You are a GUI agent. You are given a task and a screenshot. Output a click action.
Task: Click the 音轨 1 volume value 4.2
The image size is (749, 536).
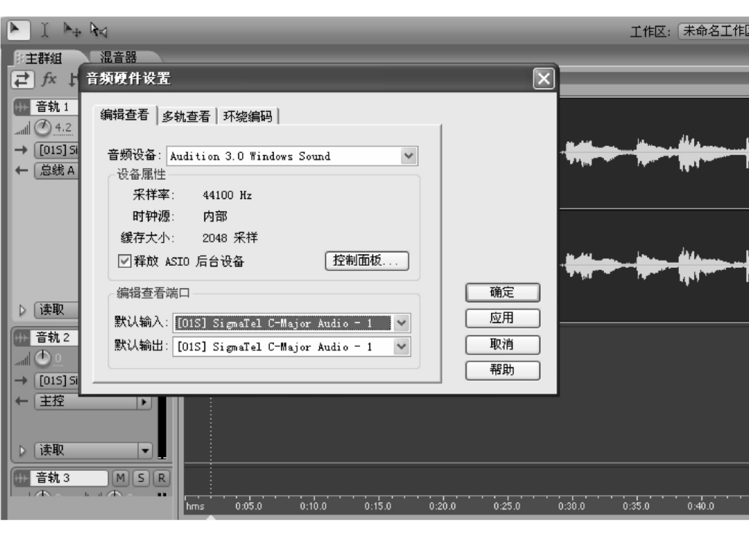click(63, 128)
